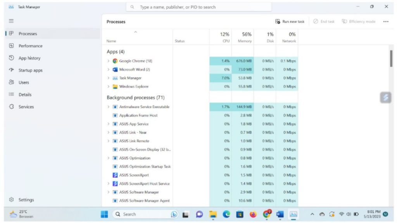Click the Run new task button
The width and height of the screenshot is (397, 223).
[290, 22]
